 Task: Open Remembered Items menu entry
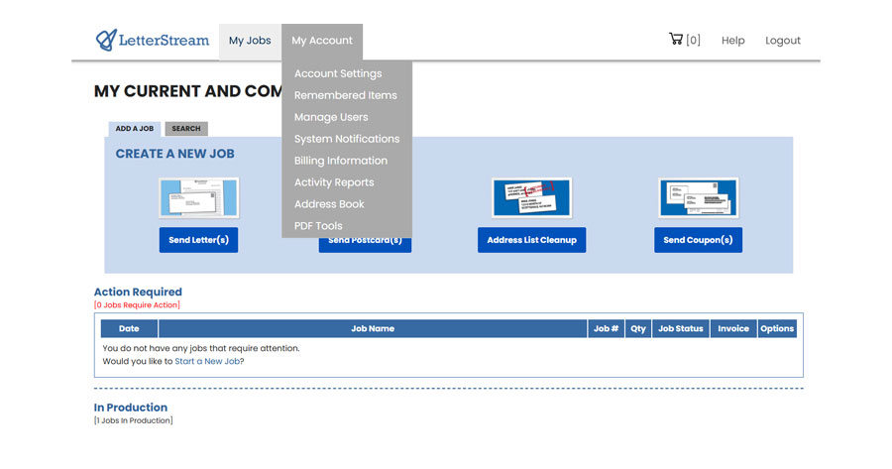click(x=345, y=95)
